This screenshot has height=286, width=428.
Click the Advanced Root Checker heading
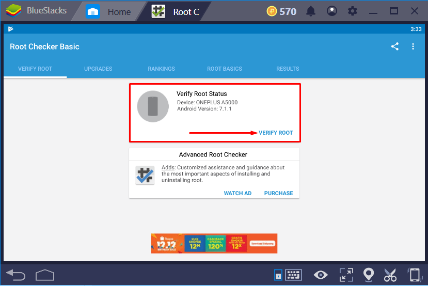pyautogui.click(x=213, y=154)
